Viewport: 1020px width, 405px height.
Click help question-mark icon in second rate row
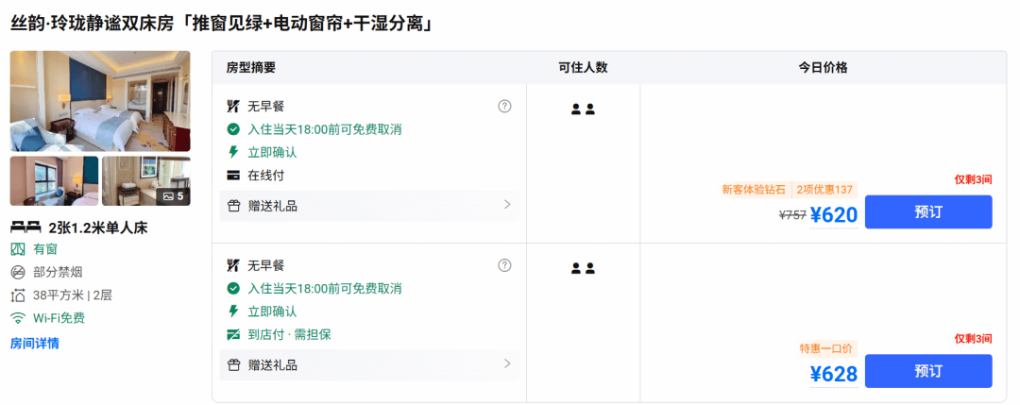(504, 265)
